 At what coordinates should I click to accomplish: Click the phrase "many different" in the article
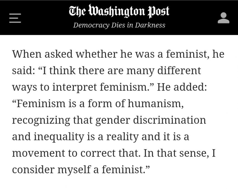(x=164, y=71)
